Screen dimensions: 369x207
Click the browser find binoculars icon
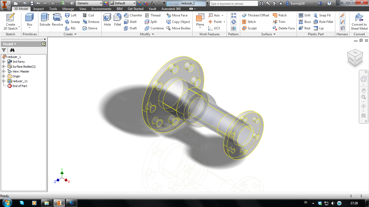tap(12, 50)
